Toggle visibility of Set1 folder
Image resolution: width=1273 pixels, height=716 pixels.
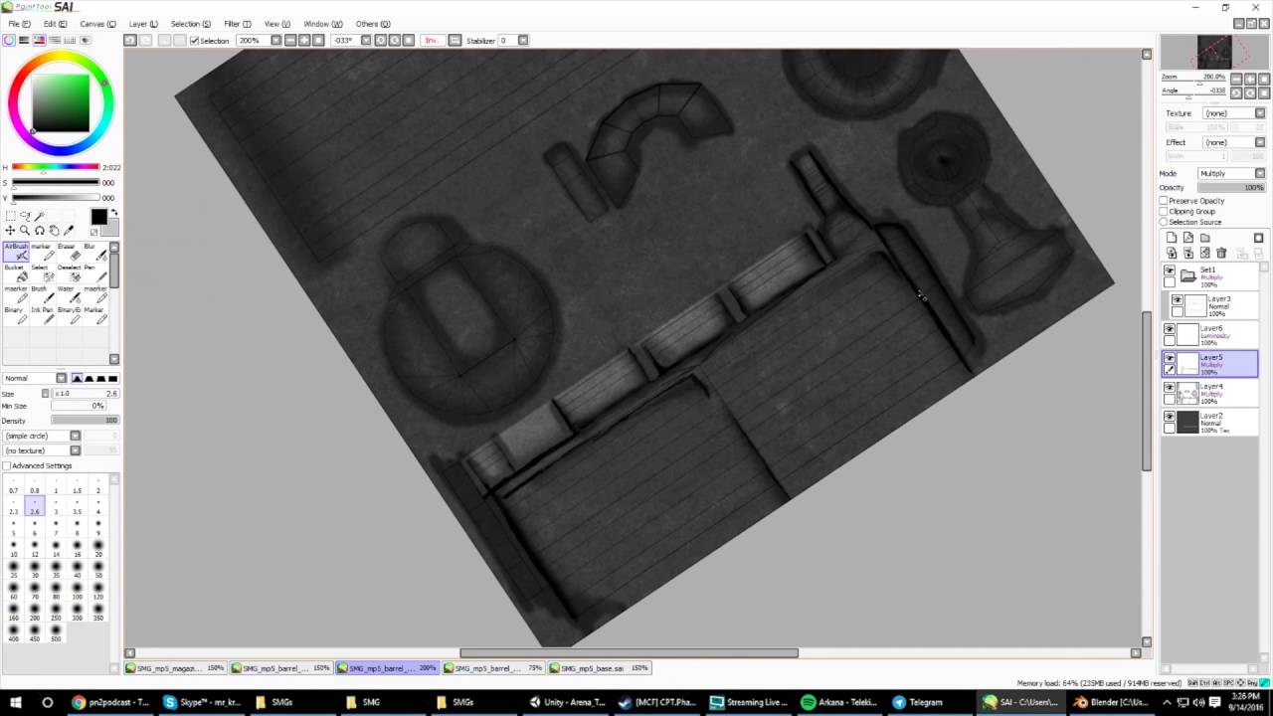tap(1170, 270)
